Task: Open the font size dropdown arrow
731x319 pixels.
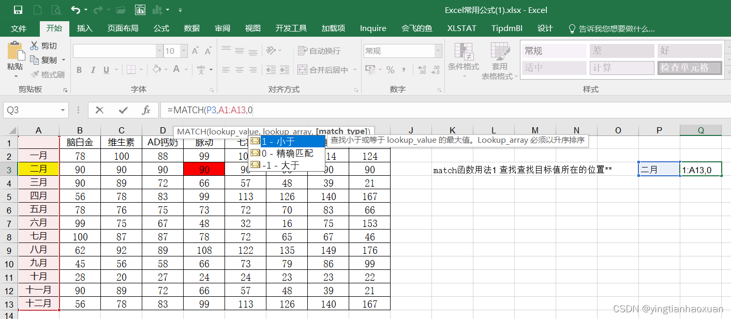Action: coord(184,51)
